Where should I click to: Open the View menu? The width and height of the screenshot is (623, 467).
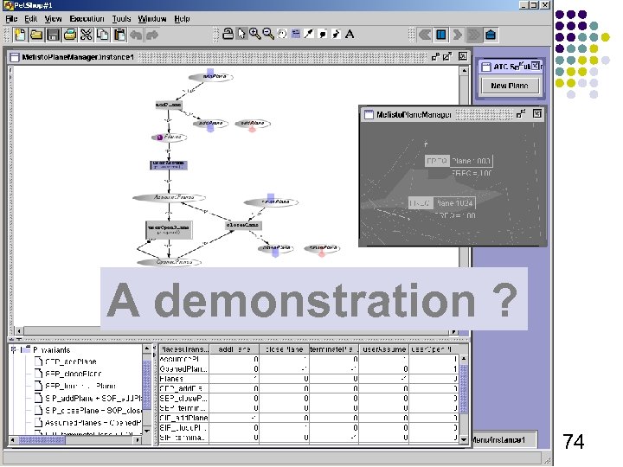pyautogui.click(x=53, y=19)
